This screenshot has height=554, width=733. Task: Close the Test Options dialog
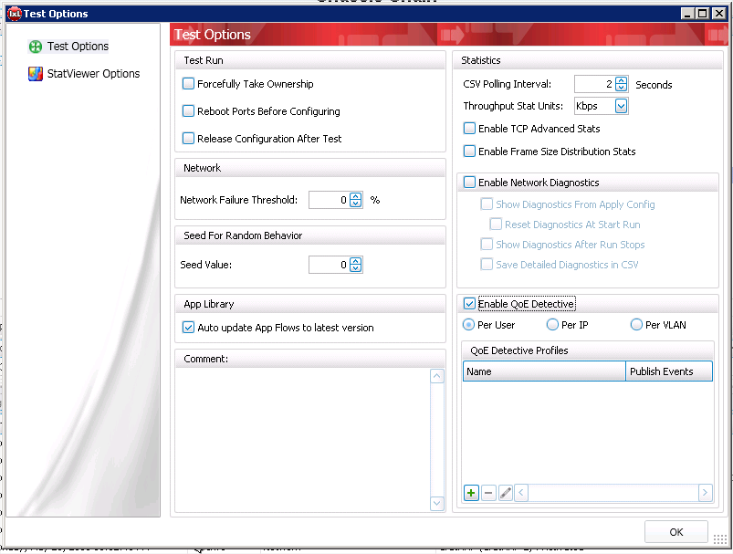coord(718,14)
